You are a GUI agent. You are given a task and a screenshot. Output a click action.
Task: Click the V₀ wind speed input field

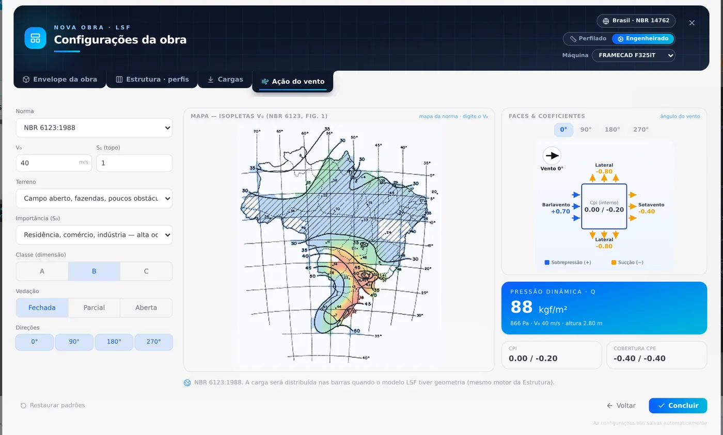54,163
